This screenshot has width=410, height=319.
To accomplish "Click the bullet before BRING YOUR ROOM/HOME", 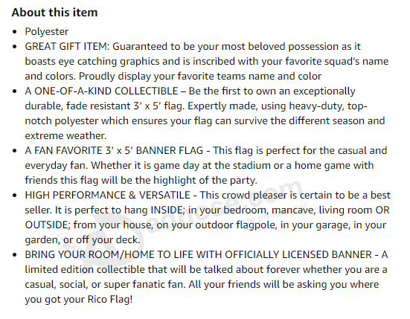I will (15, 255).
